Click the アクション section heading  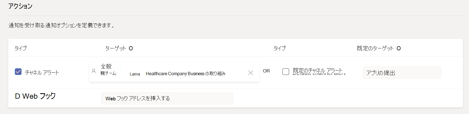(20, 6)
